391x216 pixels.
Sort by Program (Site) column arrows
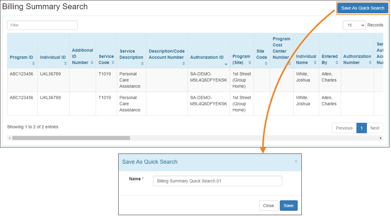(250, 62)
